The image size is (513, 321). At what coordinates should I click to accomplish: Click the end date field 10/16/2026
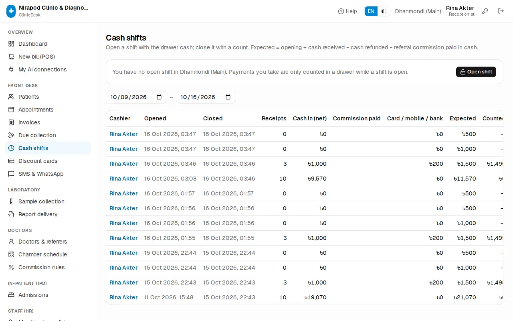206,97
